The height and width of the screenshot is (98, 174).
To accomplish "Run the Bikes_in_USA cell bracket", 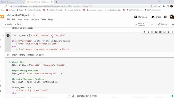I will point(8,62).
